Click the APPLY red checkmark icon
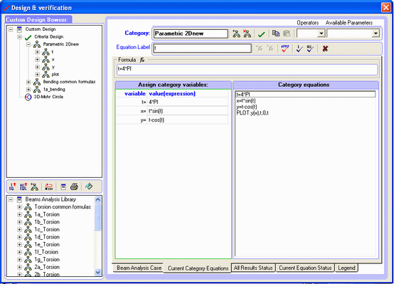Screen dimensions: 394x284 point(285,48)
